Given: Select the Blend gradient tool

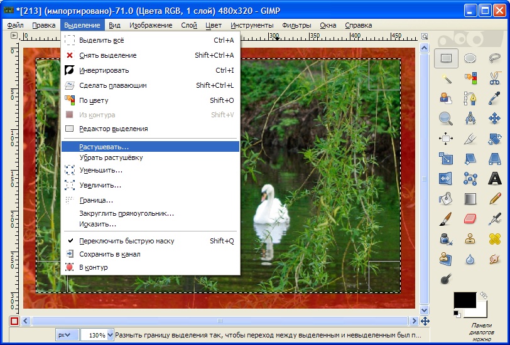Looking at the screenshot, I should 470,199.
